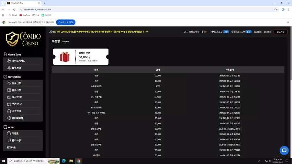Open the Chrome apps grid icon
The height and width of the screenshot is (164, 292).
(3, 15)
